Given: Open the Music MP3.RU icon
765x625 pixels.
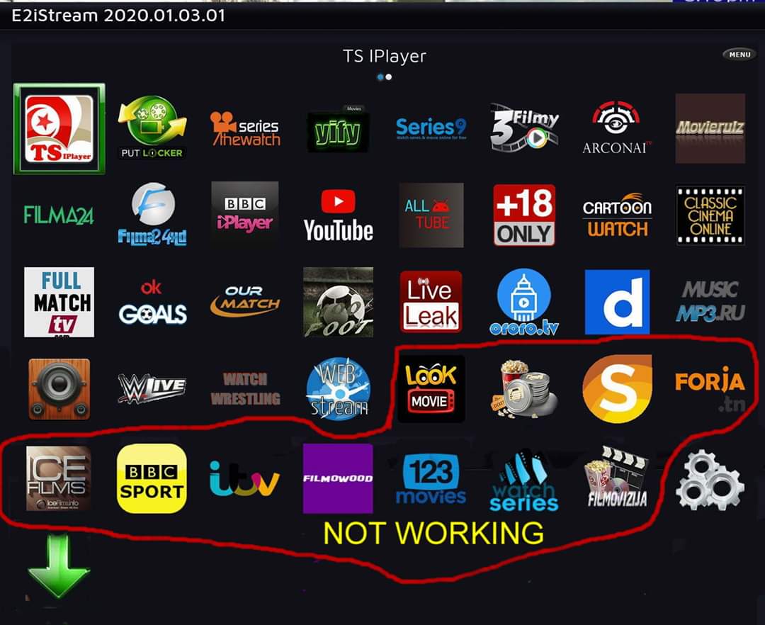Looking at the screenshot, I should click(710, 302).
